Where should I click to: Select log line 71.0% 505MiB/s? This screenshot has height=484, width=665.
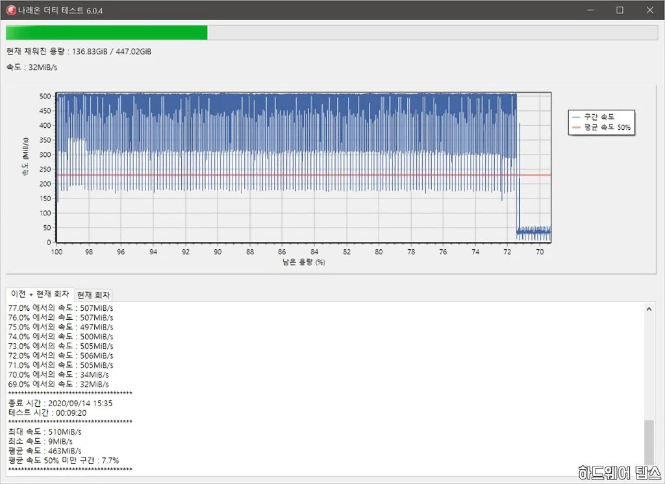(x=60, y=365)
